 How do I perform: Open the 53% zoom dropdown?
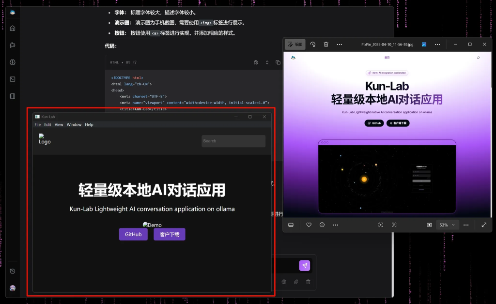click(447, 225)
